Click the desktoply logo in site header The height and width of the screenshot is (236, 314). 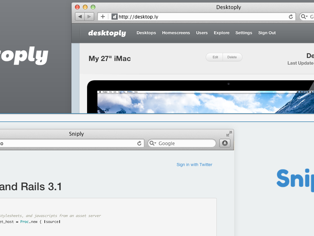(107, 33)
